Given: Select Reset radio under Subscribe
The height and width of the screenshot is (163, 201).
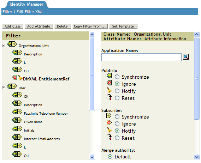Looking at the screenshot, I should point(117,138).
